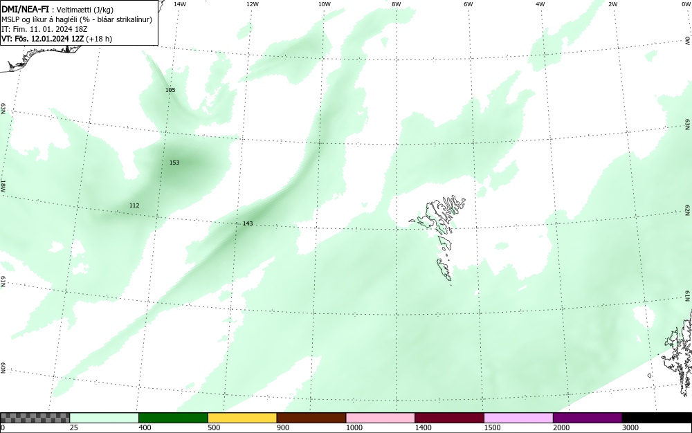Click the 'MSLP og líkur á hagléli' line
692x433 pixels.
77,19
